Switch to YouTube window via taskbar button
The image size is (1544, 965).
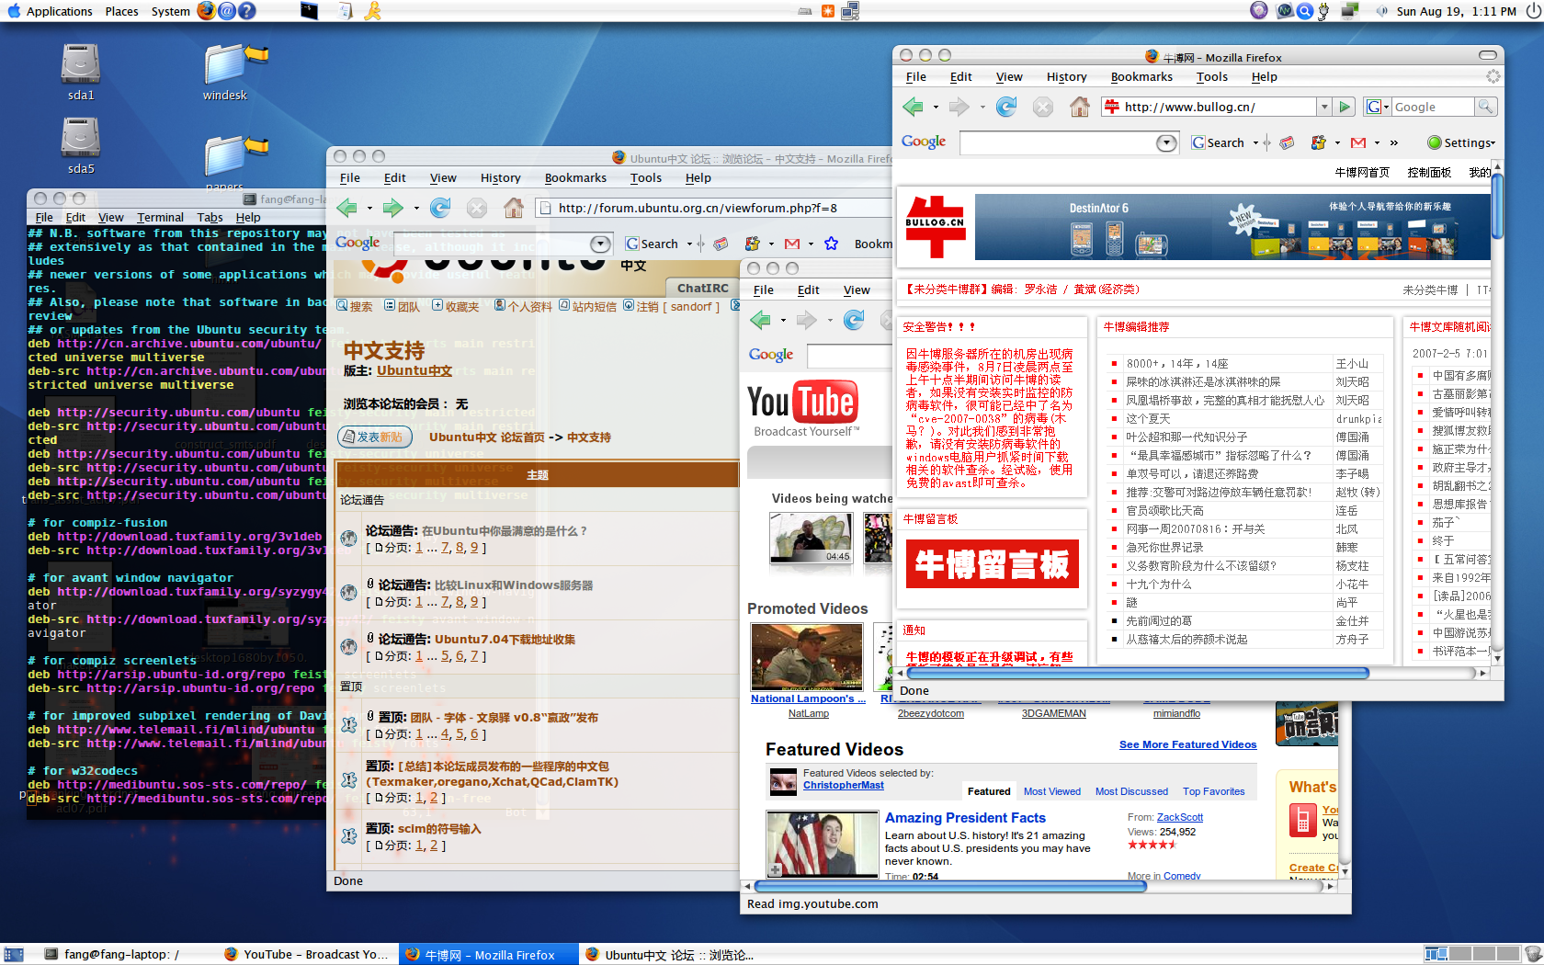(306, 955)
